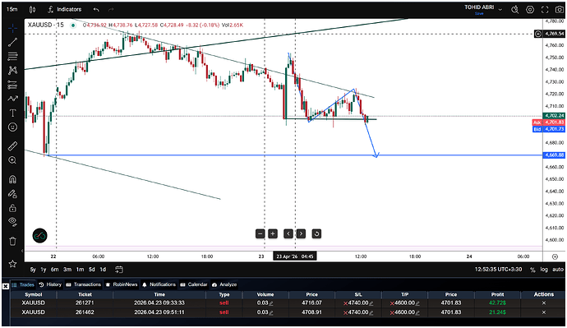Redo the chart action
The image size is (567, 328).
111,9
